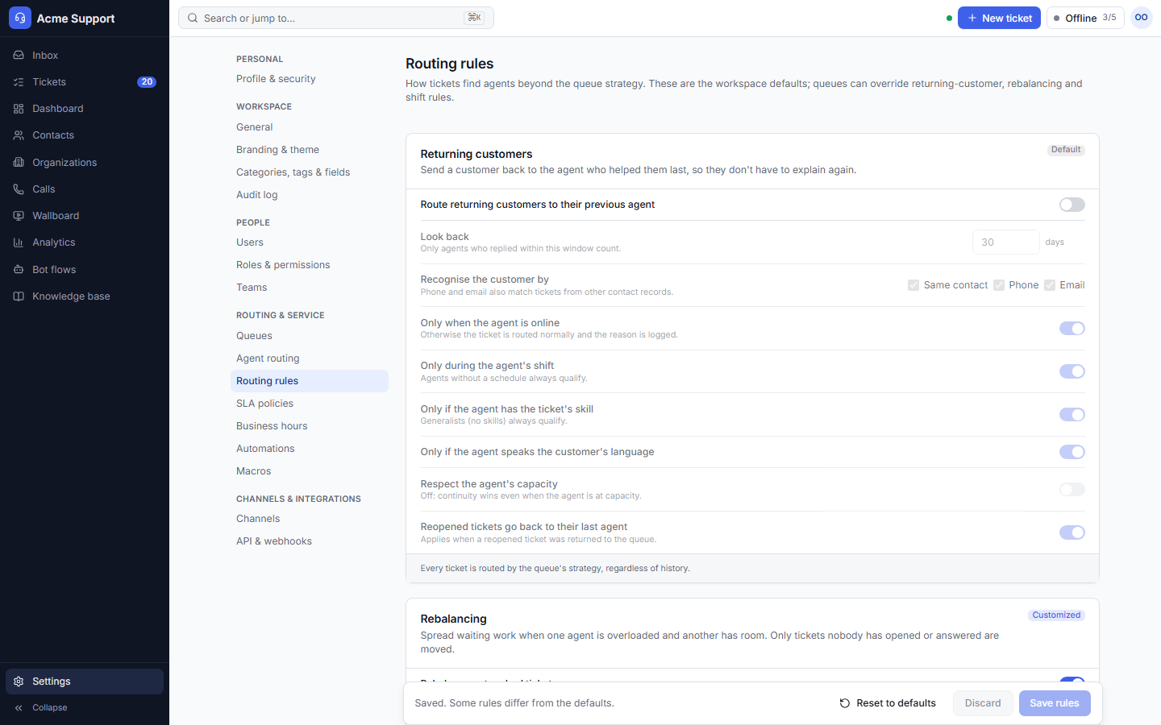
Task: Click the Customized badge on Rebalancing
Action: point(1056,615)
